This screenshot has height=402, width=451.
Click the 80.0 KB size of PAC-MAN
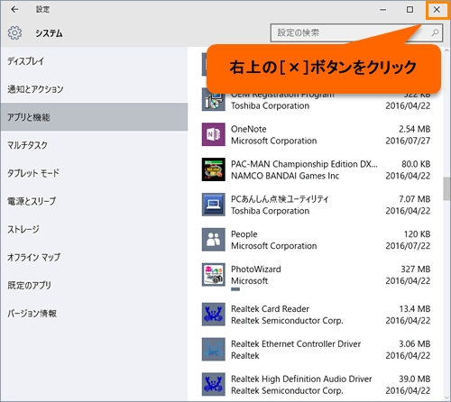point(416,164)
